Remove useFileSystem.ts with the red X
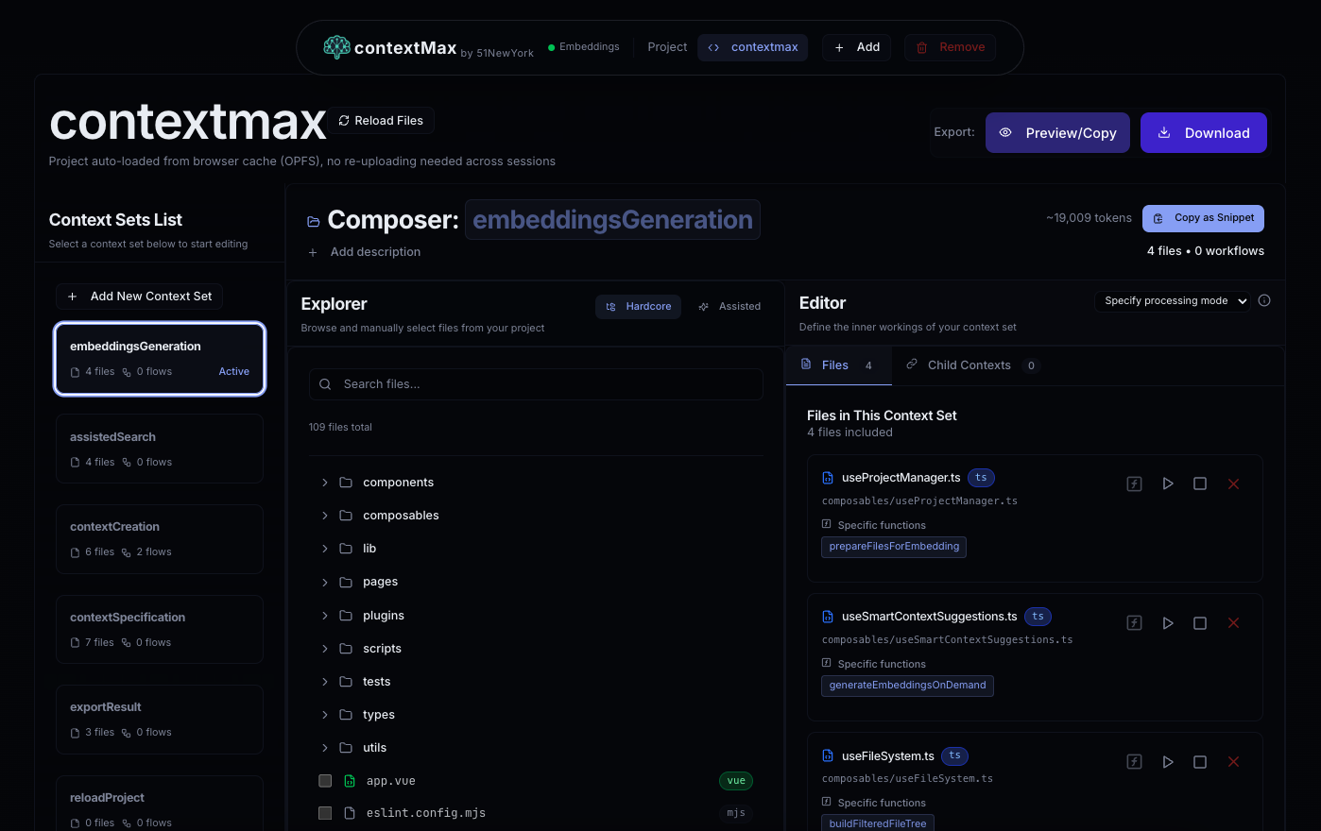1321x831 pixels. 1233,762
